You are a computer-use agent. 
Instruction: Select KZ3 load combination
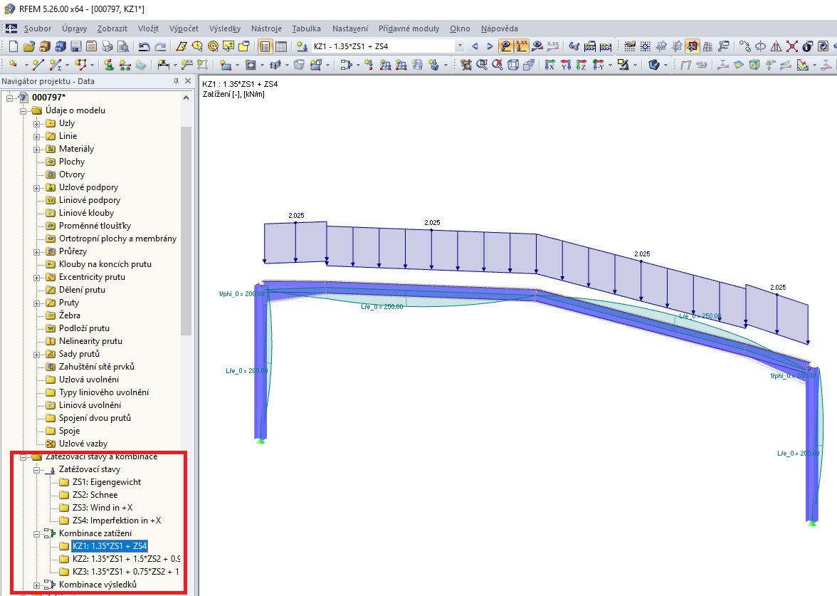[x=126, y=571]
